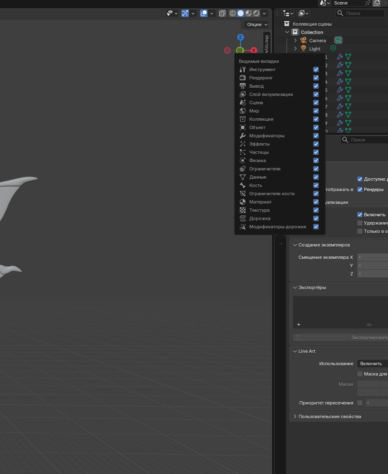Uncheck the Модификаторы tab visibility checkbox
The height and width of the screenshot is (474, 388).
click(x=316, y=136)
